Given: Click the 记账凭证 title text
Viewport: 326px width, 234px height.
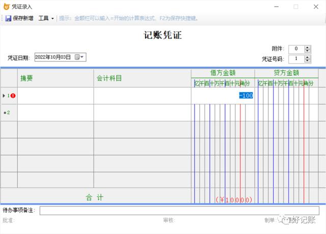Looking at the screenshot, I should click(x=163, y=35).
